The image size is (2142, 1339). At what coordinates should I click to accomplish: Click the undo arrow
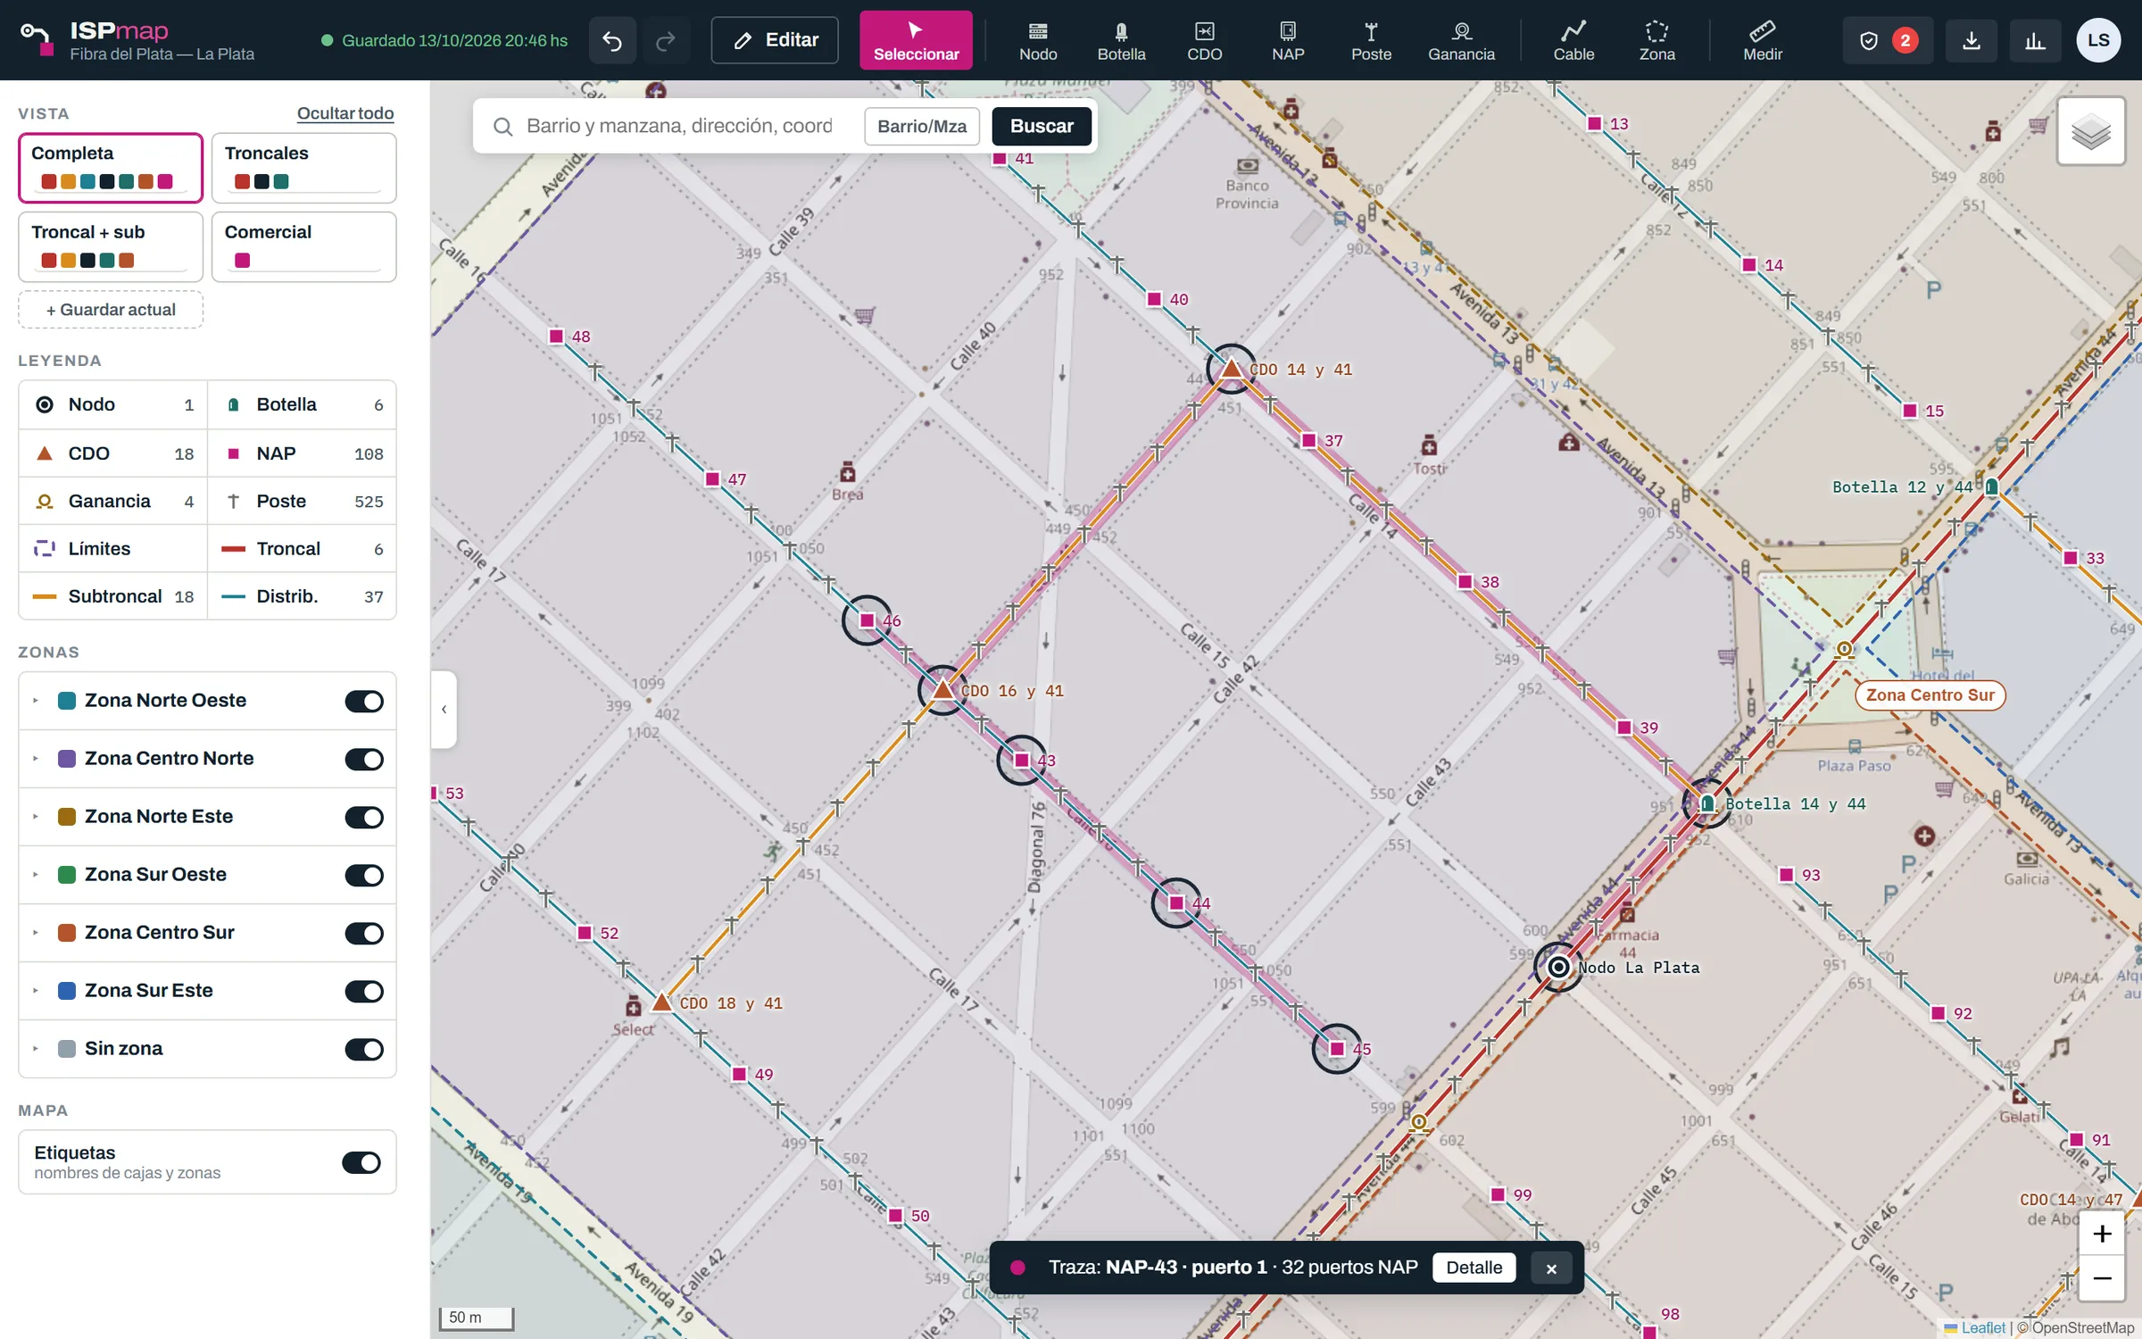click(x=612, y=40)
